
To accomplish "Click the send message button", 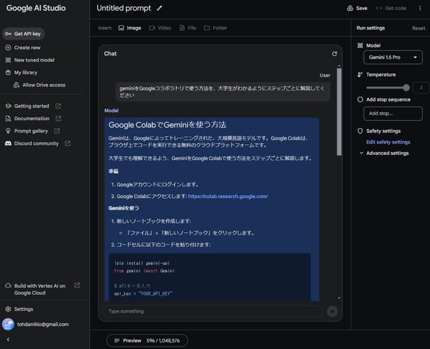I will [332, 311].
